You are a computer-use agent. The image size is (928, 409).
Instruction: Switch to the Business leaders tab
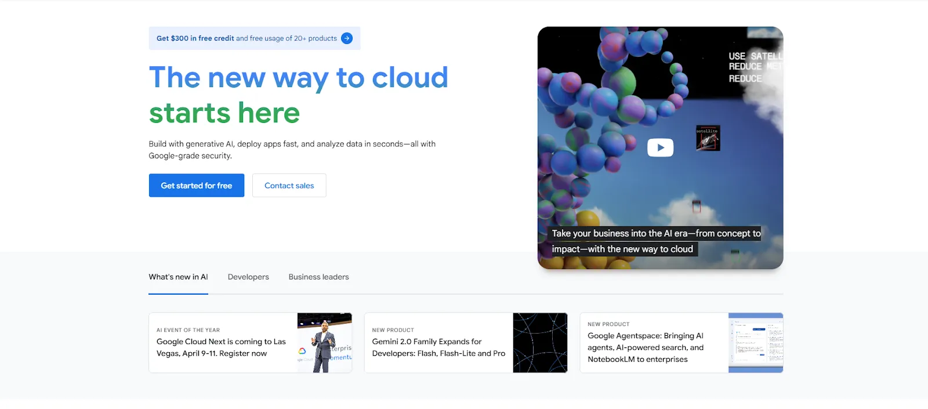319,277
